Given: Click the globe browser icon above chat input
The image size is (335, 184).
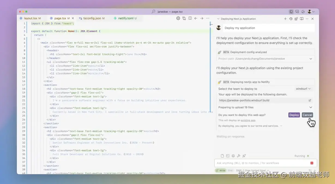Looking at the screenshot, I should pos(233,156).
